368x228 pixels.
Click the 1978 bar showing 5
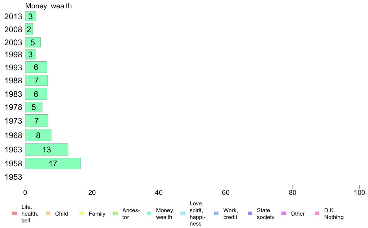coord(34,107)
